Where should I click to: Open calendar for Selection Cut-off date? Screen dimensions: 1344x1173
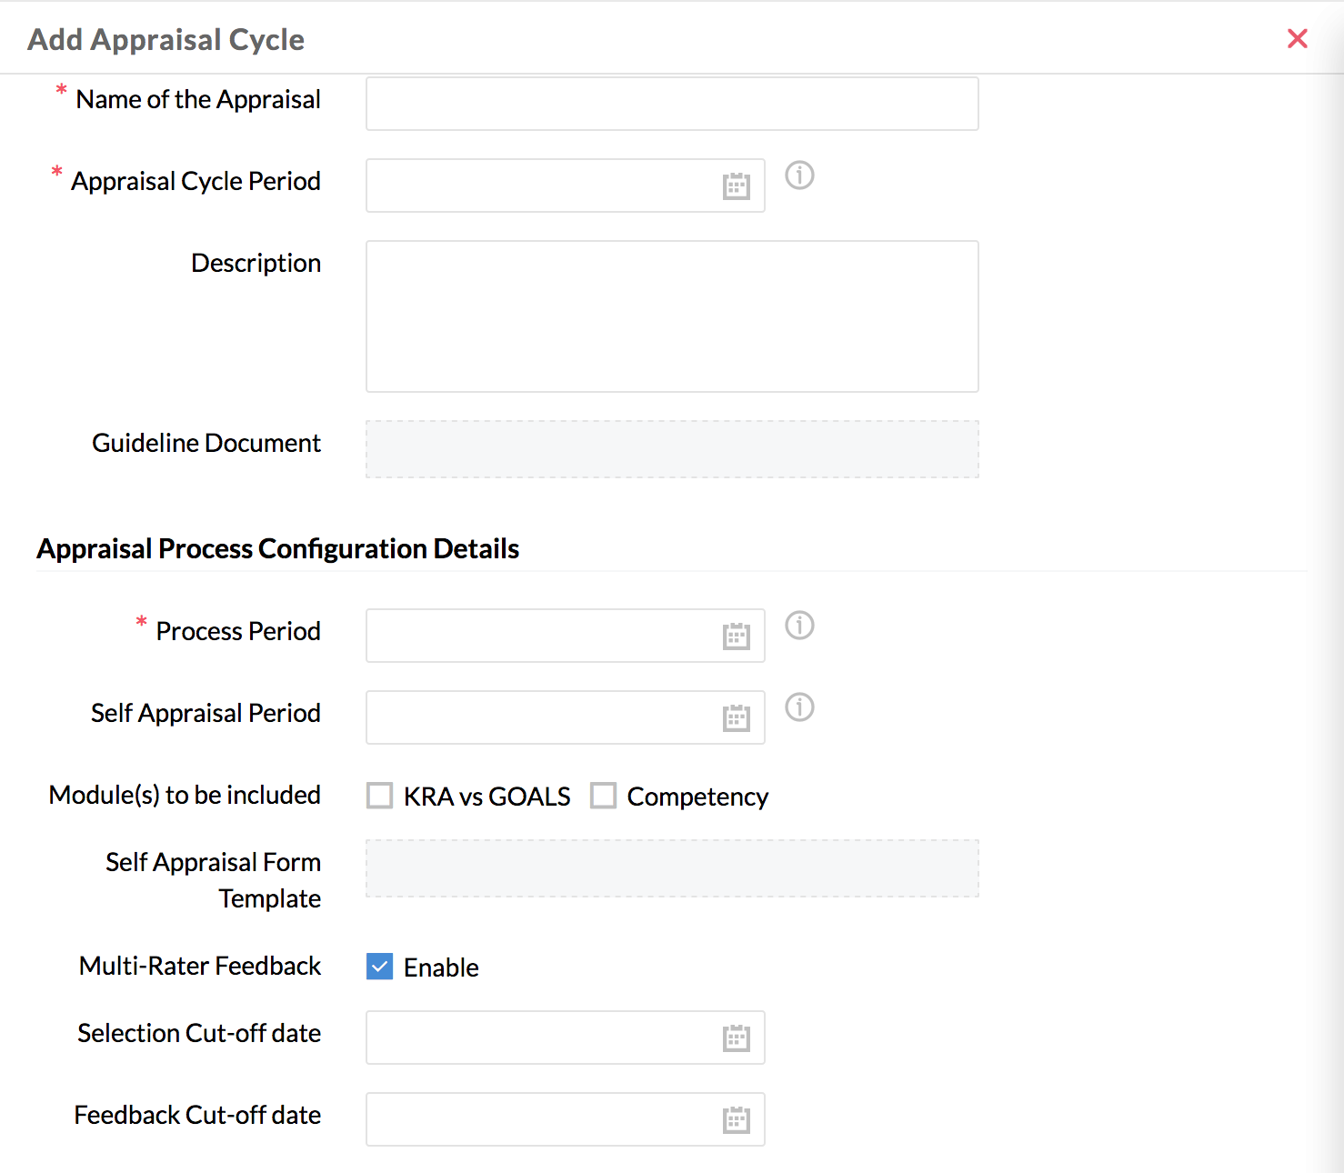click(x=736, y=1038)
